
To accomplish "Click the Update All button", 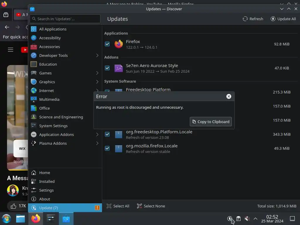I will tap(283, 19).
